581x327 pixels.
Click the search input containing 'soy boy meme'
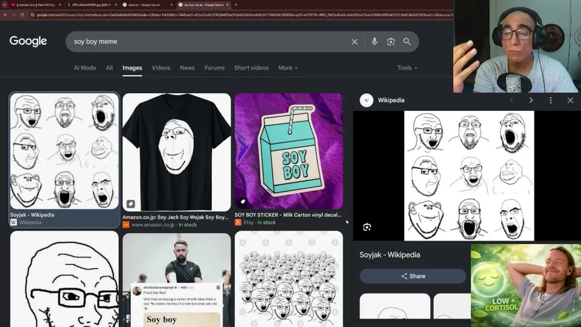tap(209, 42)
